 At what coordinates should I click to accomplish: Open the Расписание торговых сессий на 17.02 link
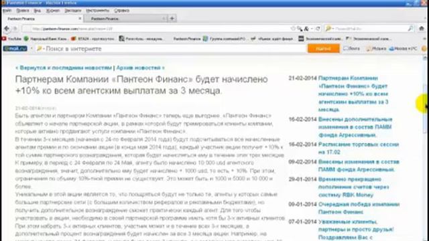pyautogui.click(x=359, y=148)
